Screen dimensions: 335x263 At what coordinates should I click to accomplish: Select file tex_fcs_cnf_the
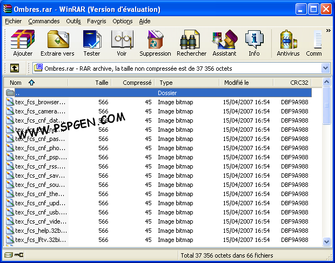pyautogui.click(x=158, y=194)
